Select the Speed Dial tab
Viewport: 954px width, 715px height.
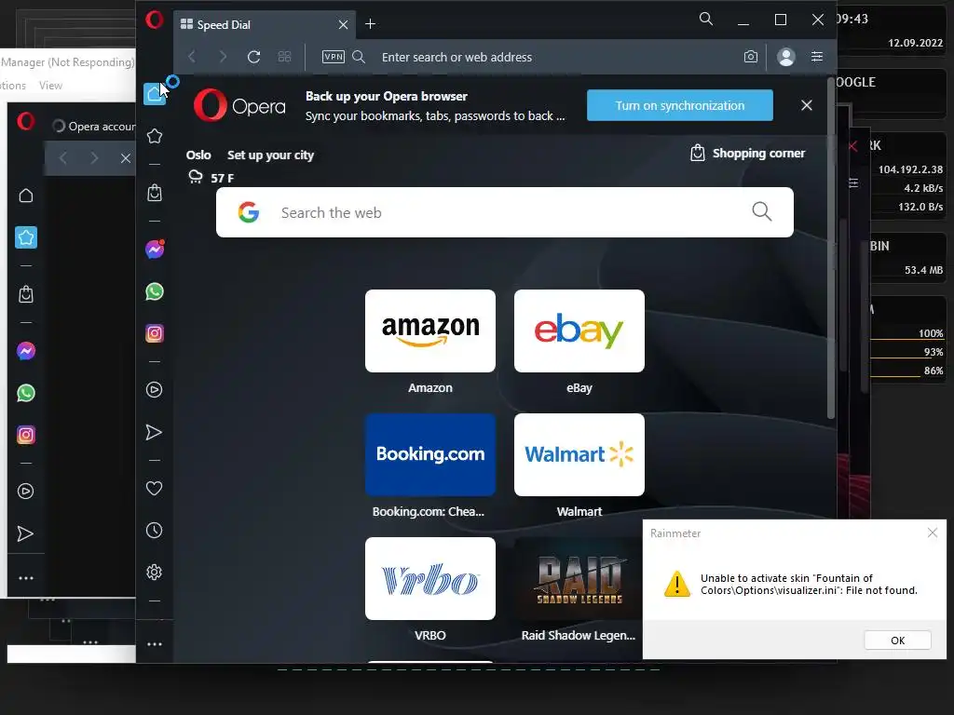(x=265, y=25)
